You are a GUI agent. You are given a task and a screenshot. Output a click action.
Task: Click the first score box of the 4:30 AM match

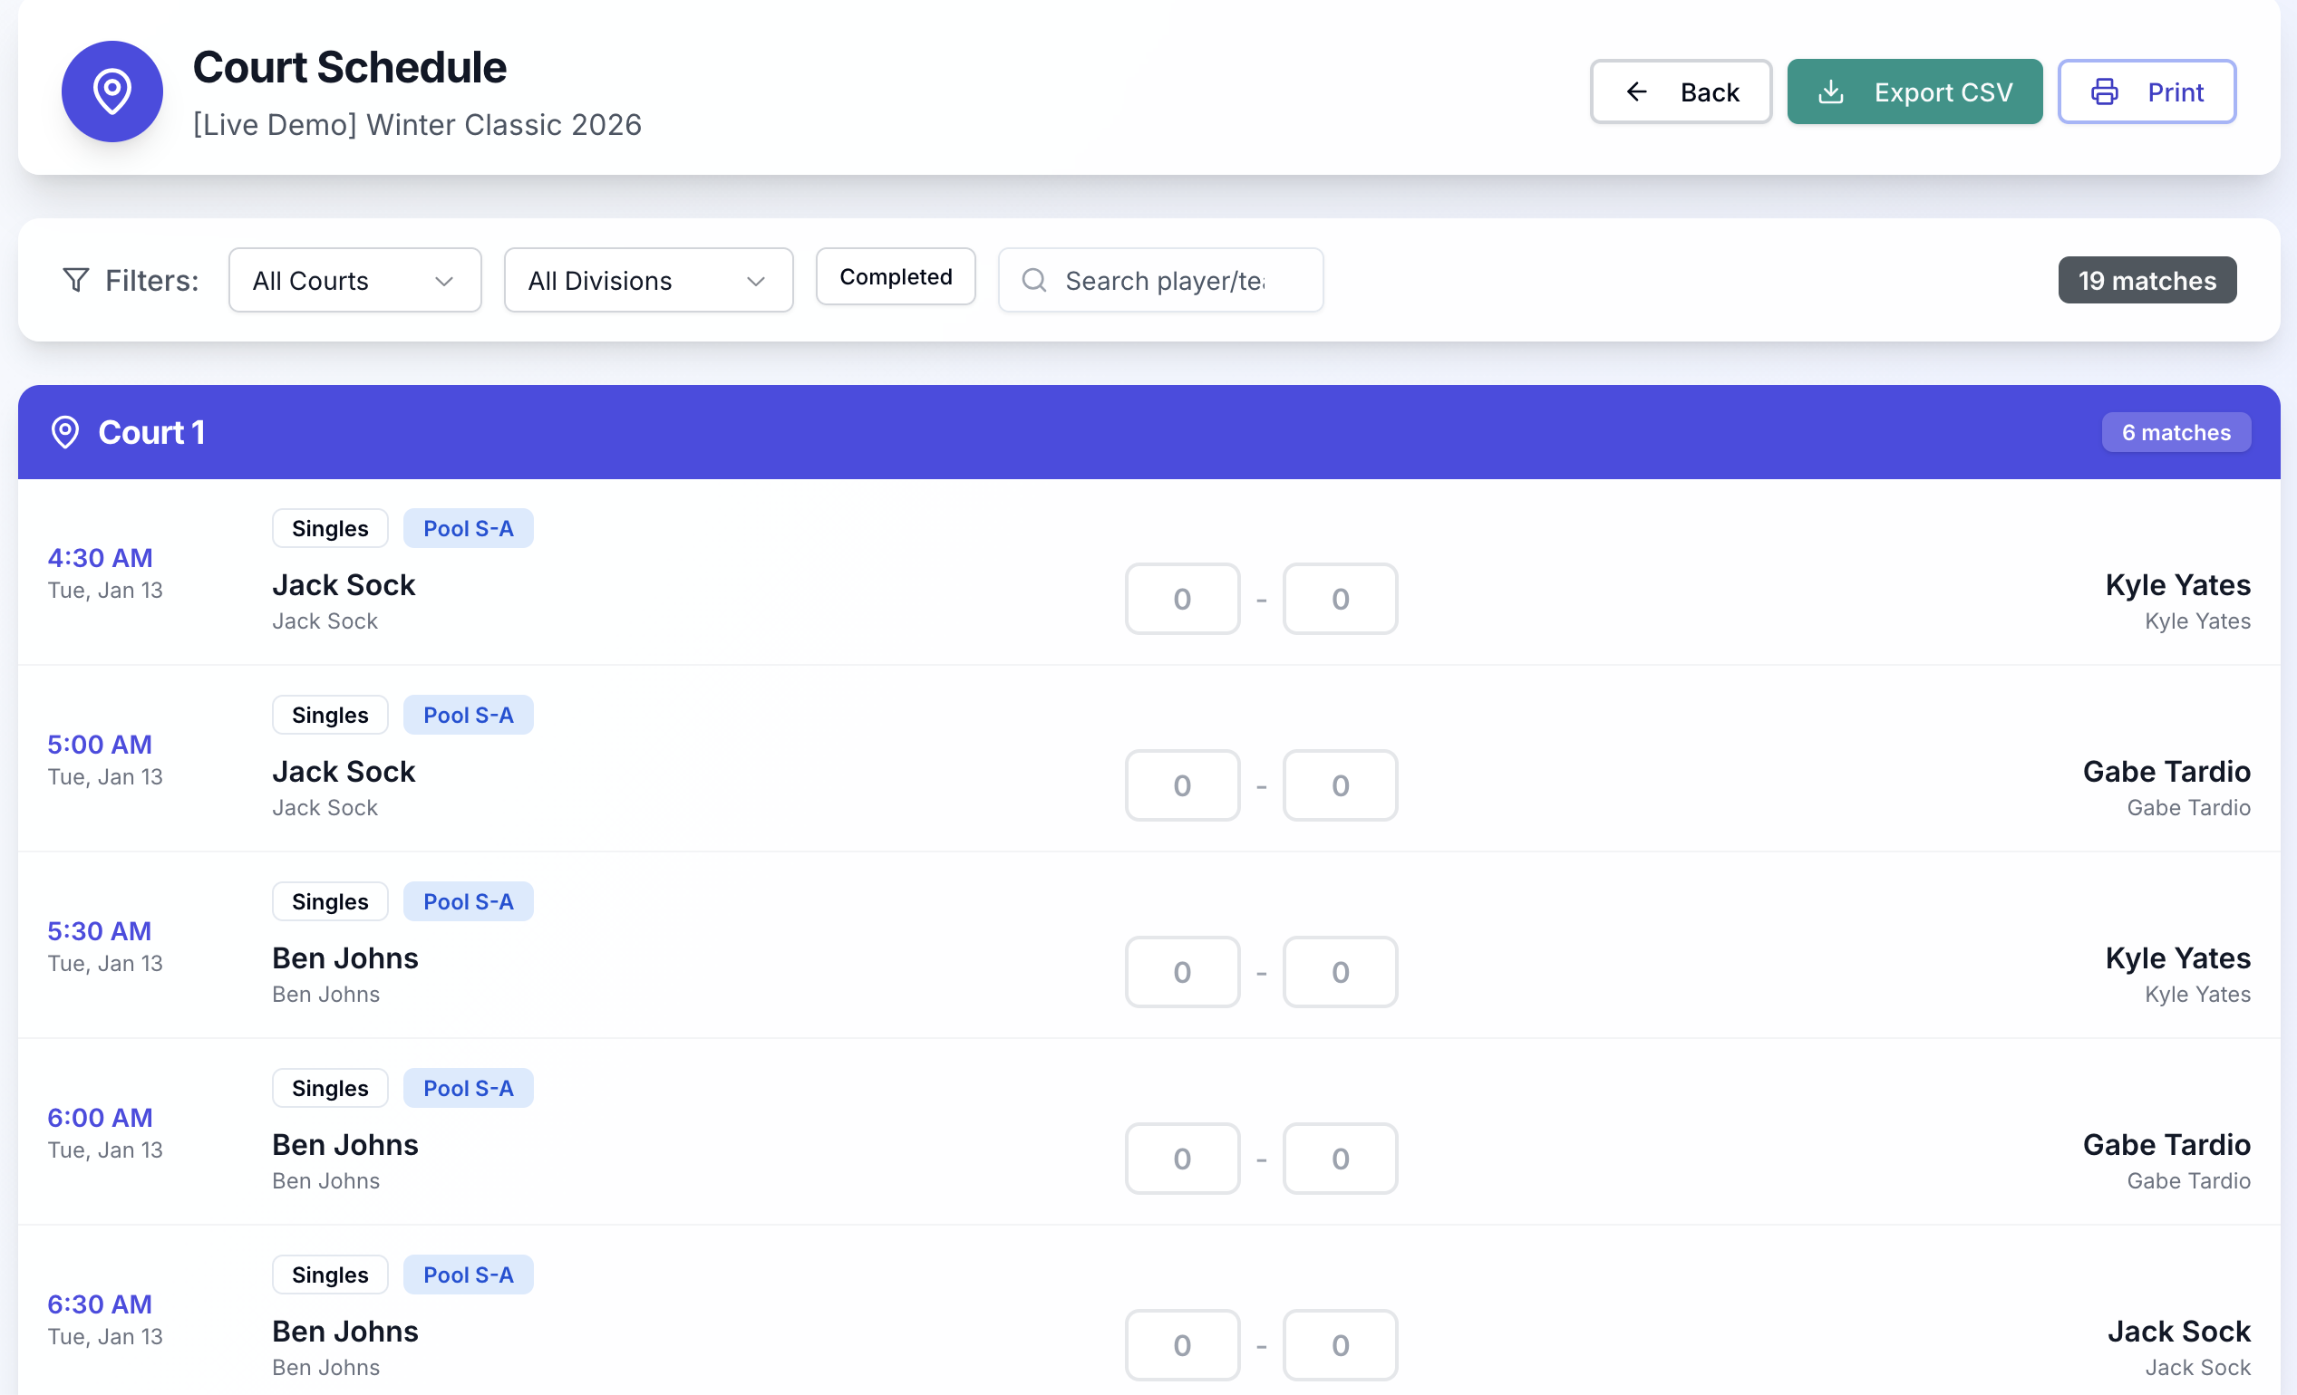[1182, 598]
